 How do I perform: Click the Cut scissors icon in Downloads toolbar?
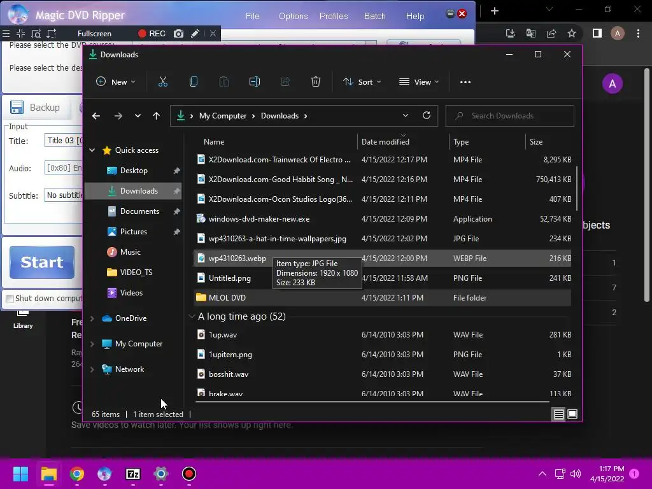(x=162, y=82)
